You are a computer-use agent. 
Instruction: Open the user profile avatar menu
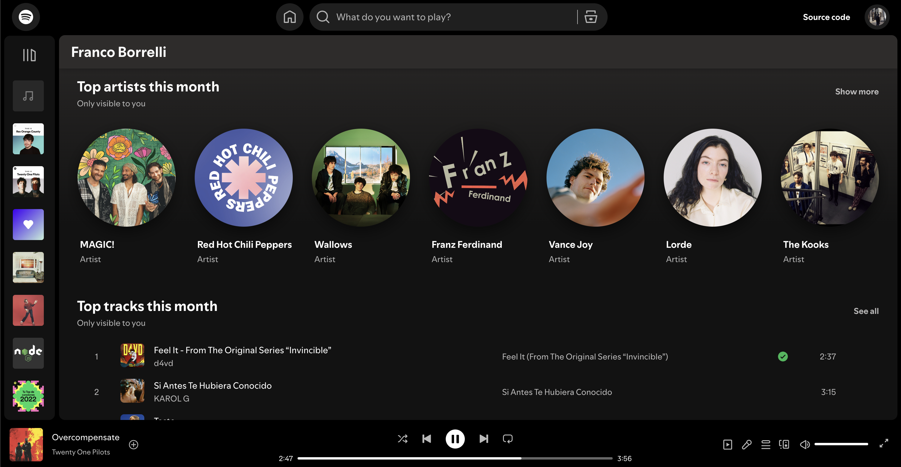pos(877,17)
